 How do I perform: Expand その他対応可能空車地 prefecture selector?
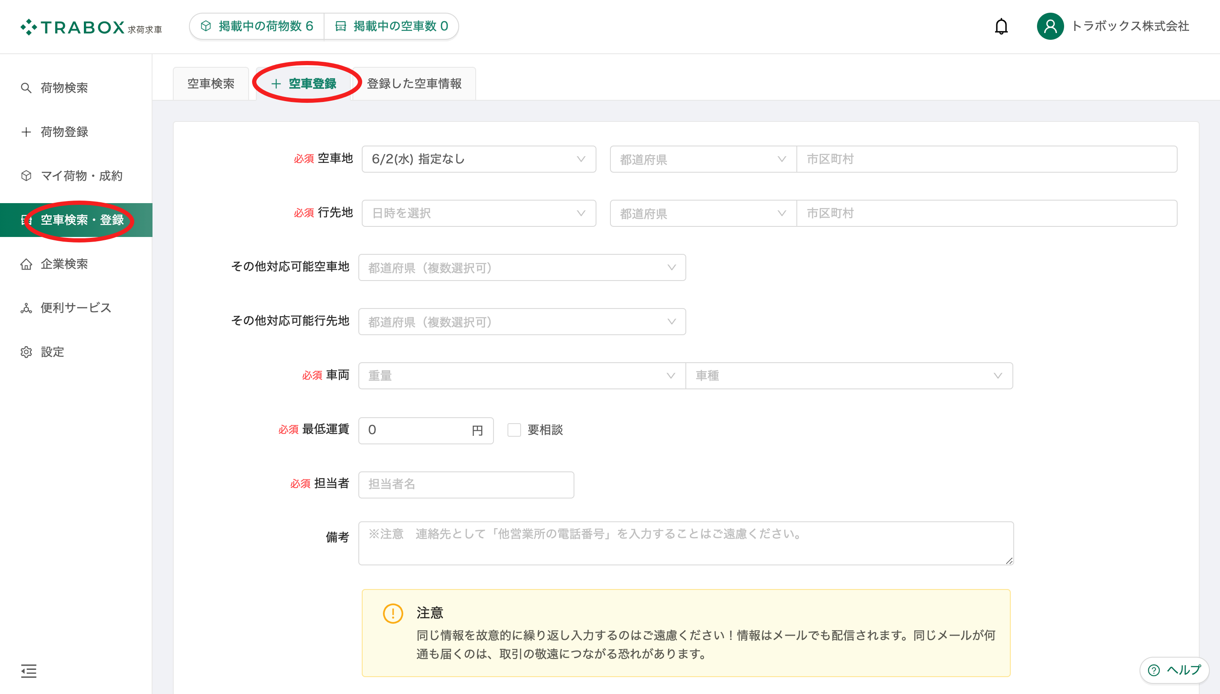pos(522,267)
